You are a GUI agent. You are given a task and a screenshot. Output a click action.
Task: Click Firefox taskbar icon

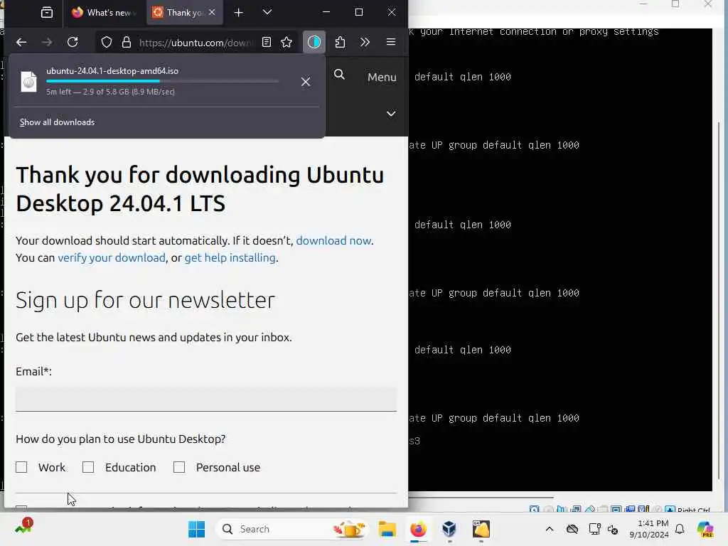pyautogui.click(x=418, y=529)
